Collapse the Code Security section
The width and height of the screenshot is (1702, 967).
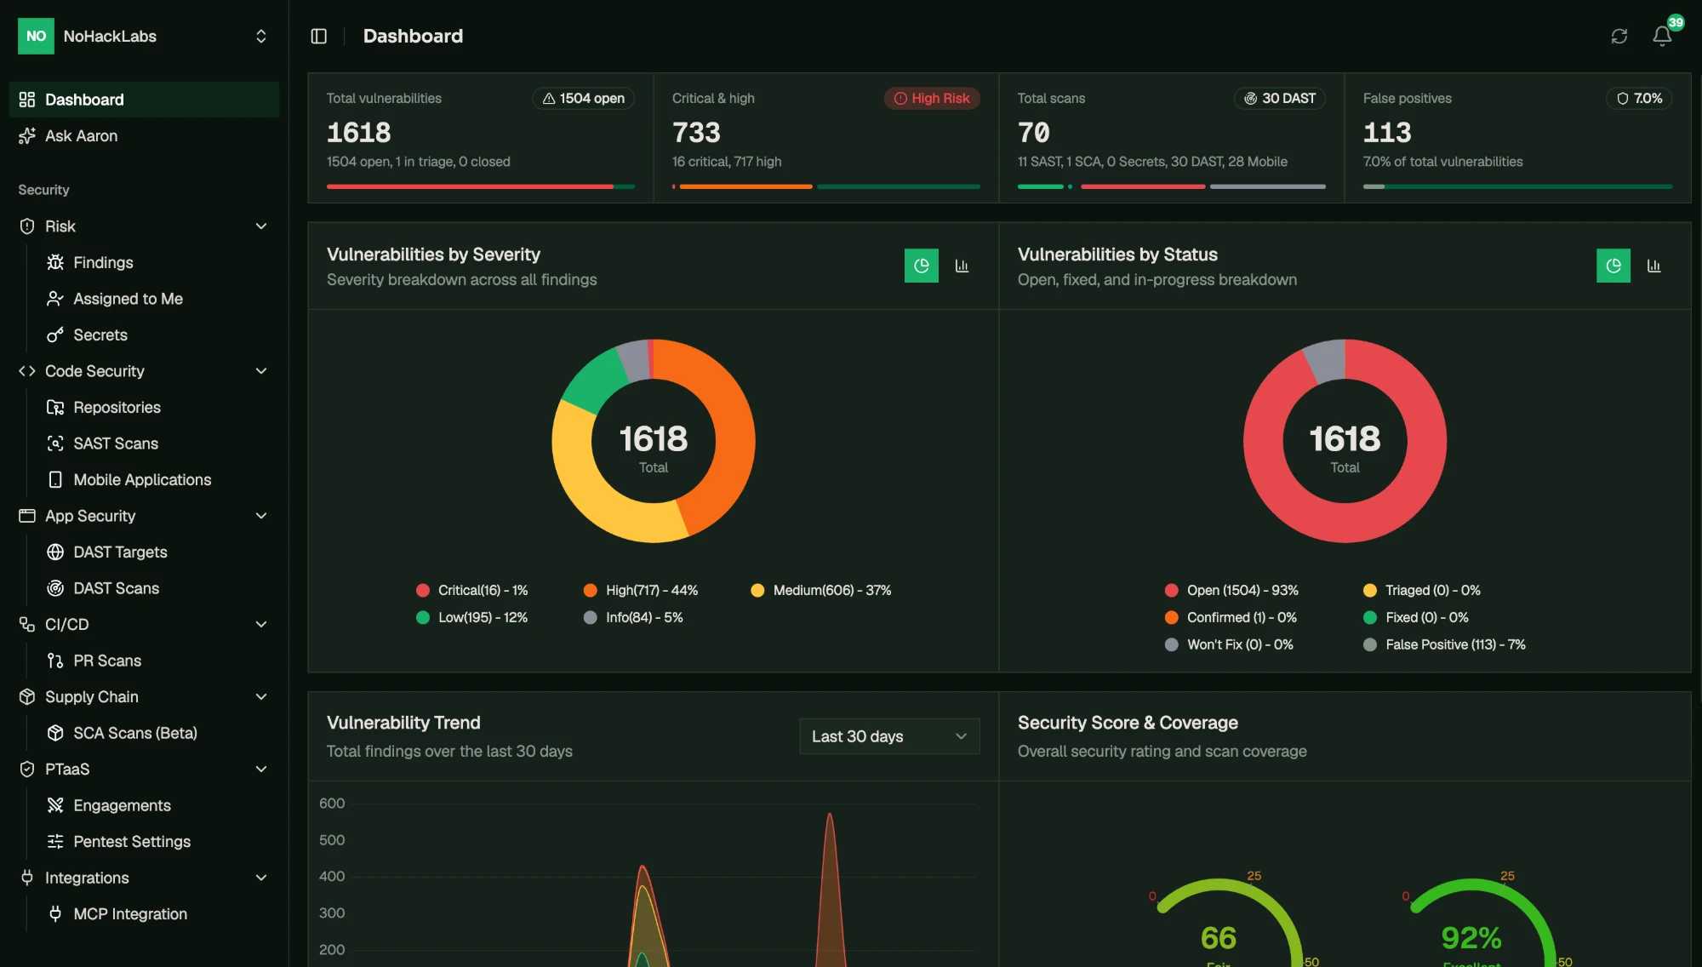click(261, 371)
